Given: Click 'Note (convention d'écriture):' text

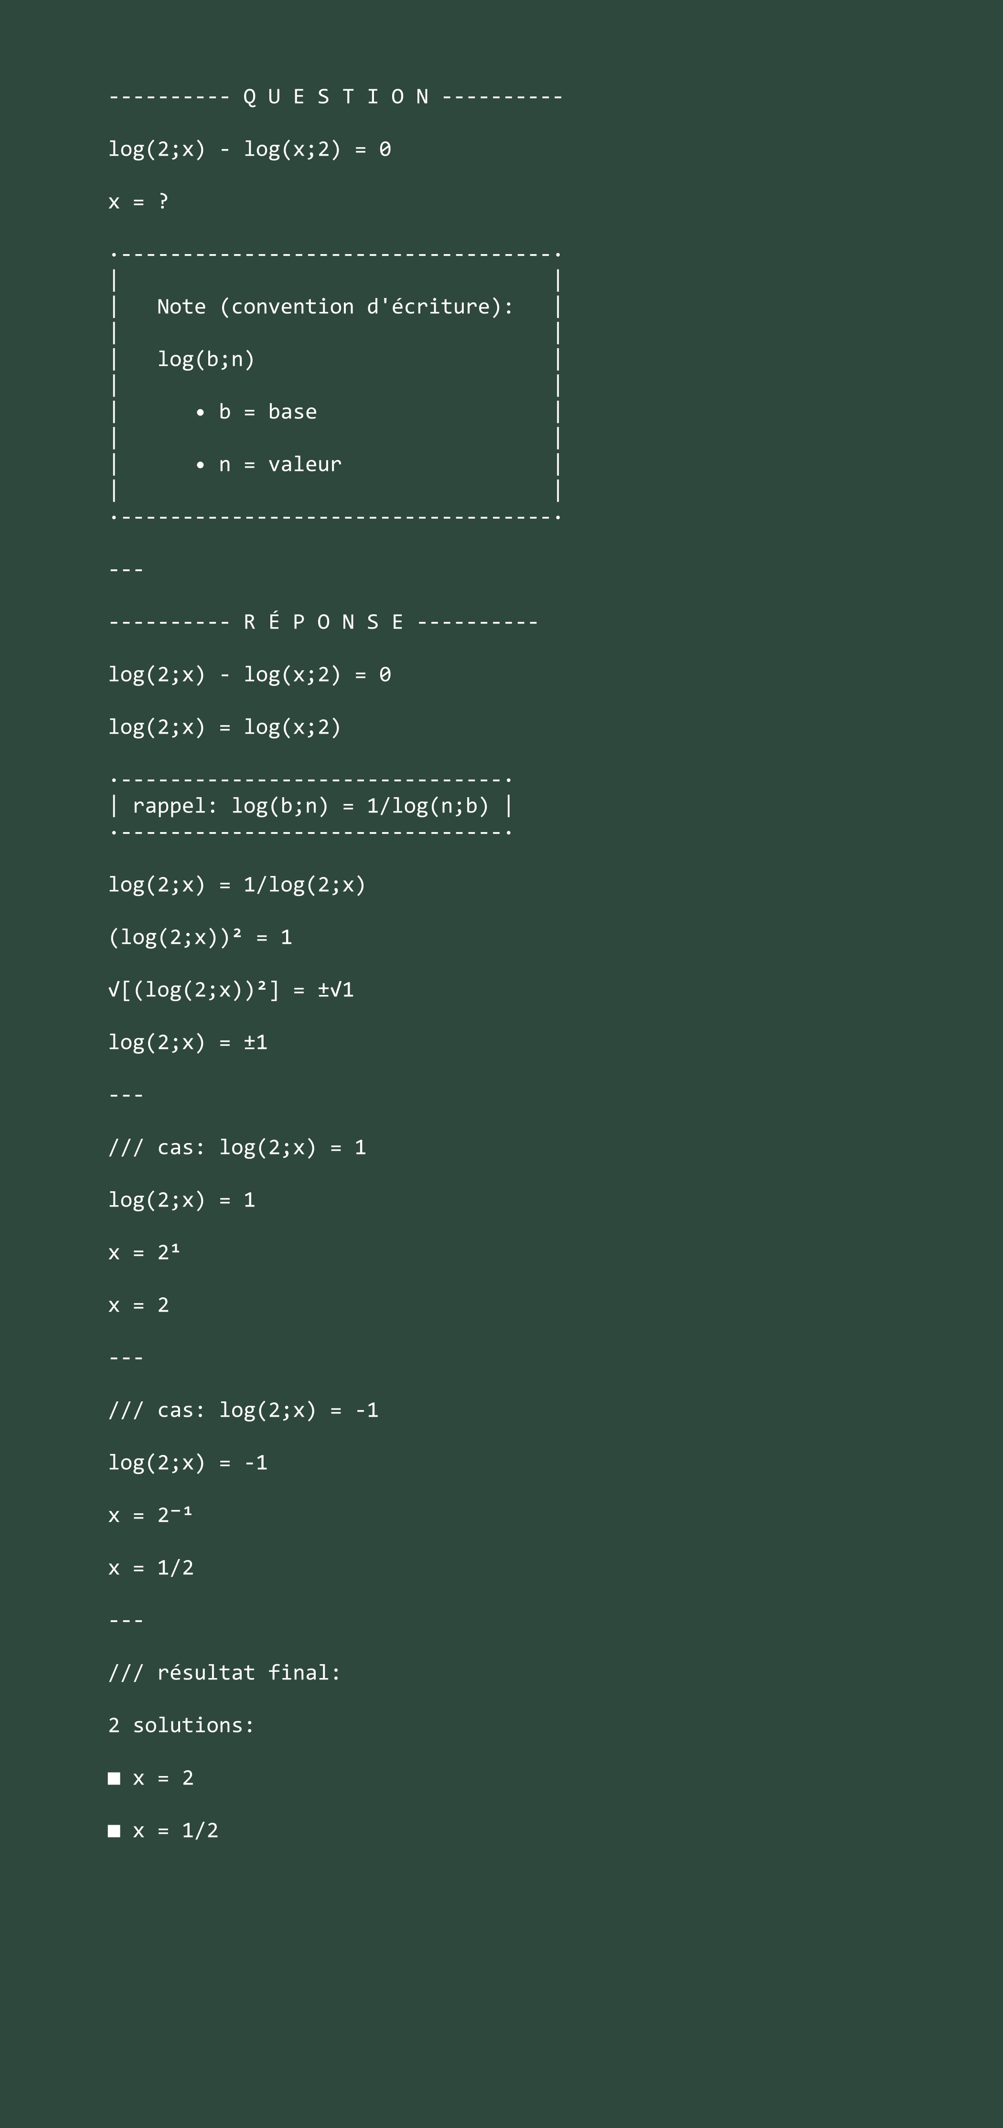Looking at the screenshot, I should pyautogui.click(x=335, y=307).
